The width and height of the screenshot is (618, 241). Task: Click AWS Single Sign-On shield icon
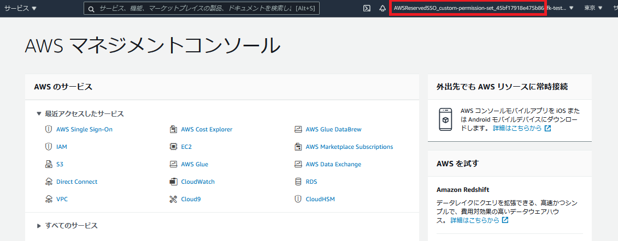[x=49, y=129]
